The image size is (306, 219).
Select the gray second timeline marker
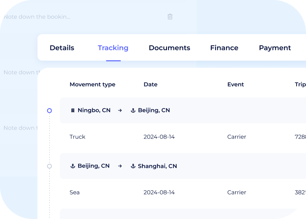tap(49, 166)
